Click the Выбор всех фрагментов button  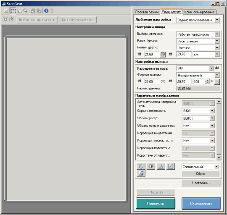[x=37, y=20]
